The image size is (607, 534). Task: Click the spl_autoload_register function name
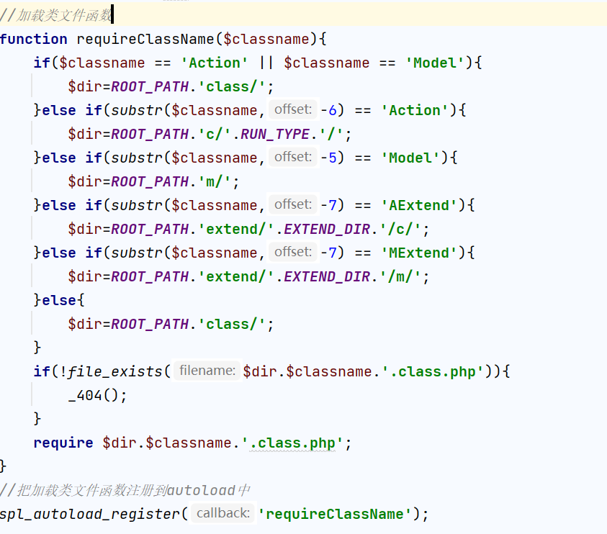coord(89,514)
